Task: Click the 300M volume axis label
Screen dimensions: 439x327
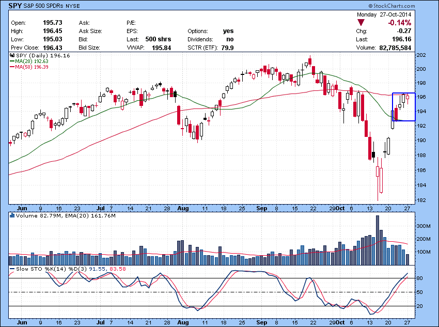Action: [x=424, y=226]
